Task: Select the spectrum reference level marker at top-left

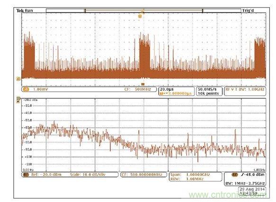Action: coord(18,98)
